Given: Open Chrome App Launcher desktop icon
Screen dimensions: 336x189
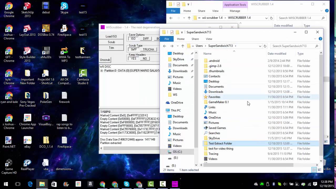Looking at the screenshot, I should (x=27, y=122).
